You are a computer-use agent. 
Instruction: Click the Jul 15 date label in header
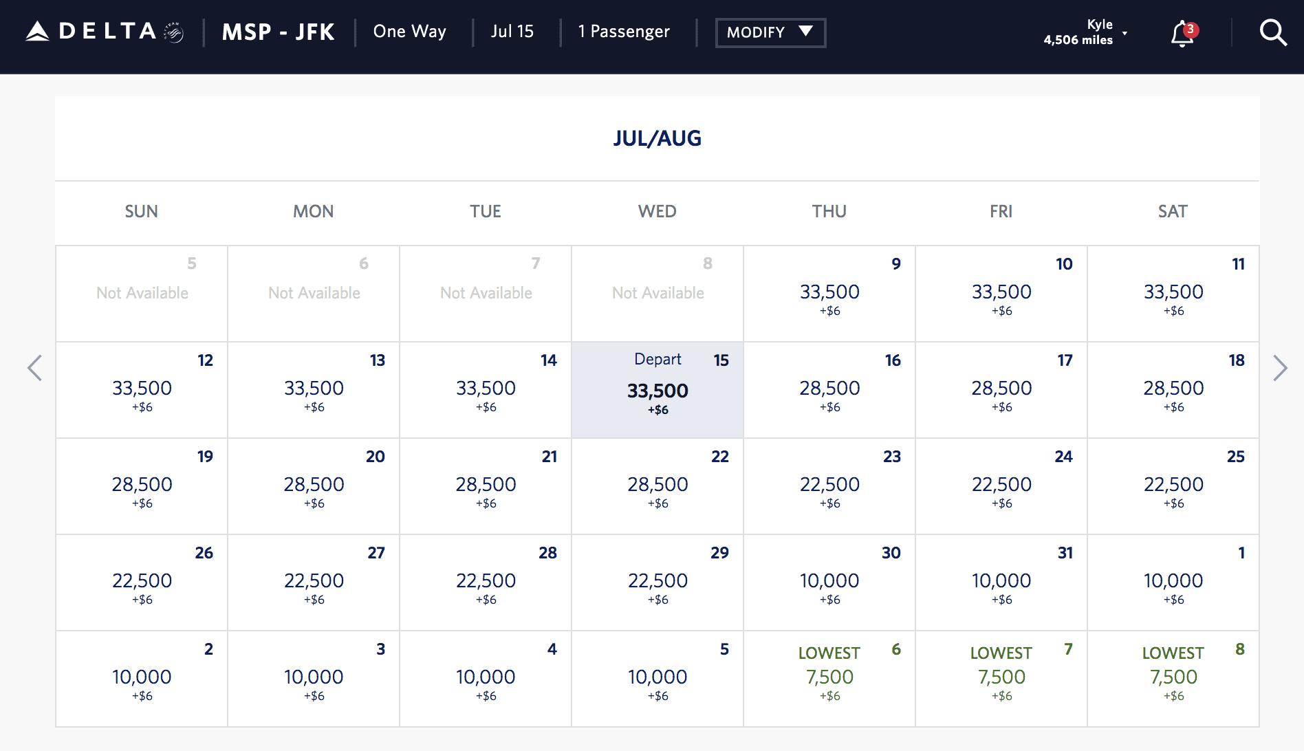pyautogui.click(x=513, y=31)
